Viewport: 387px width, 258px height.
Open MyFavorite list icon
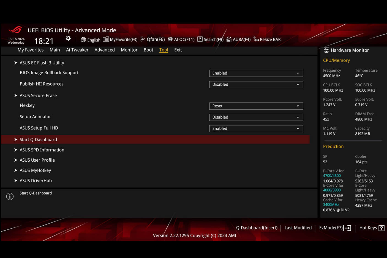pyautogui.click(x=106, y=40)
